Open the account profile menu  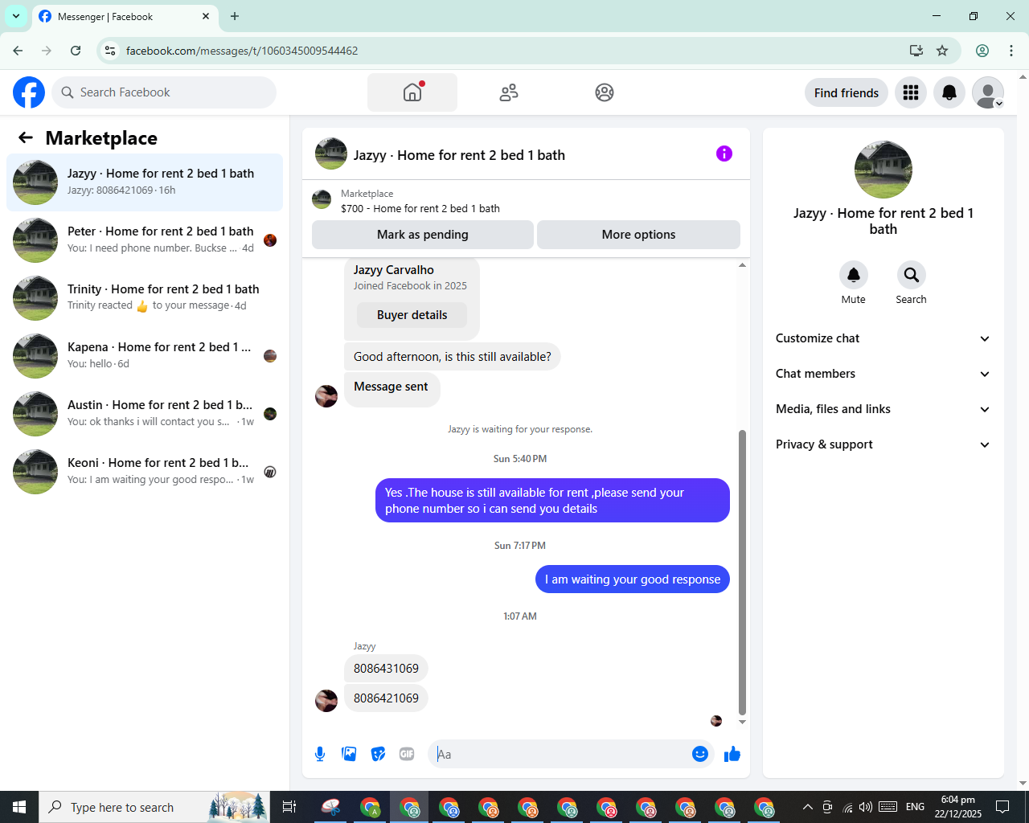pos(988,92)
